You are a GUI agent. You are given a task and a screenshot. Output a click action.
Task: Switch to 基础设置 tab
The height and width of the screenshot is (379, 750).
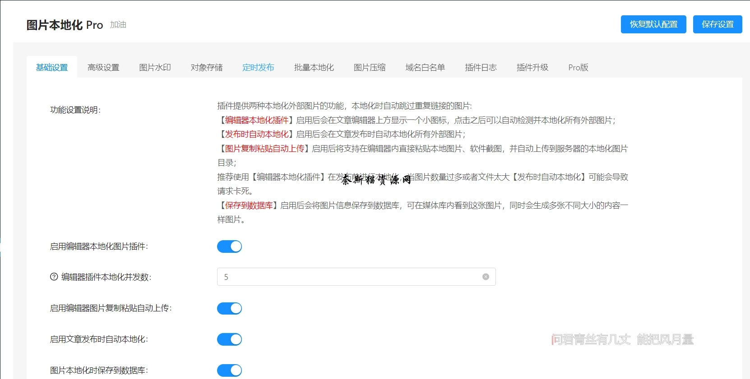click(x=52, y=68)
